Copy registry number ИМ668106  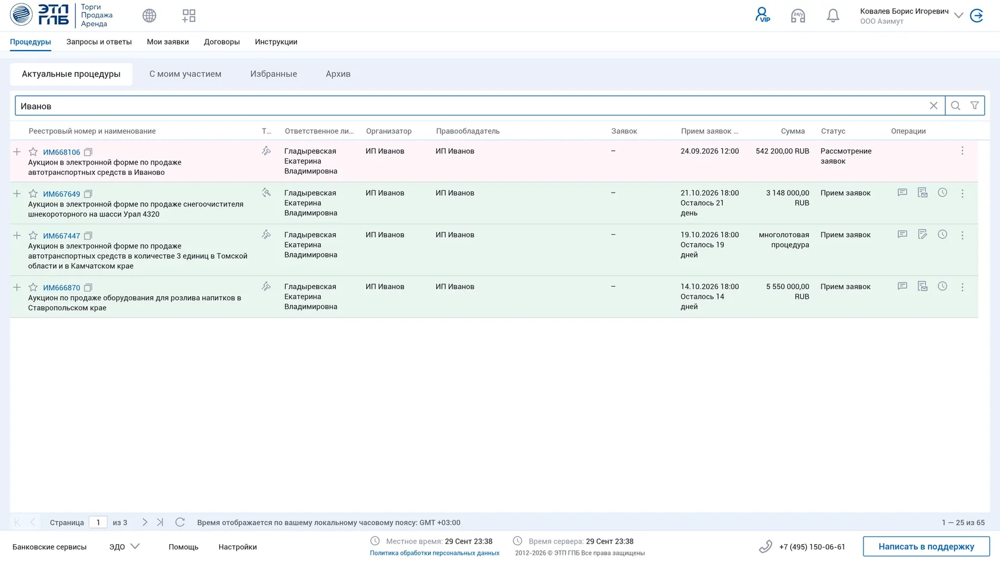pyautogui.click(x=88, y=152)
